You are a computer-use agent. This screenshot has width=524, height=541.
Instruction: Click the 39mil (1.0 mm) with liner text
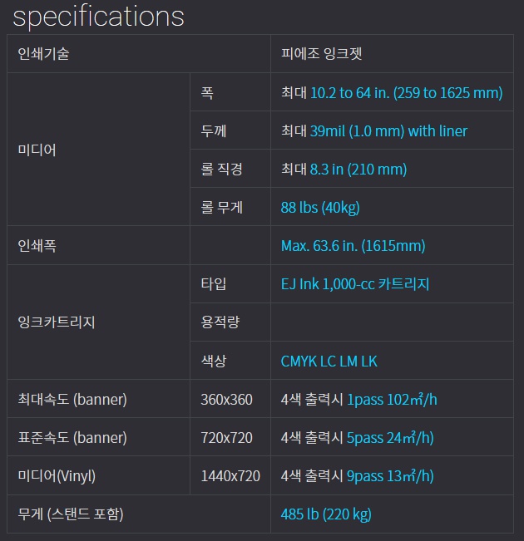point(388,131)
